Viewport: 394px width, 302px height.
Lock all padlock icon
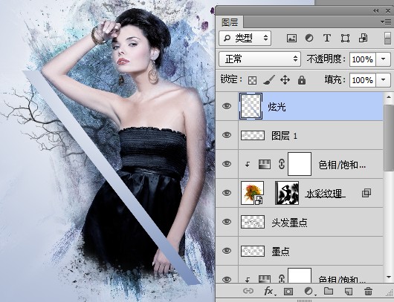[x=302, y=80]
